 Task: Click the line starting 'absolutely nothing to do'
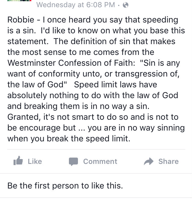[93, 95]
